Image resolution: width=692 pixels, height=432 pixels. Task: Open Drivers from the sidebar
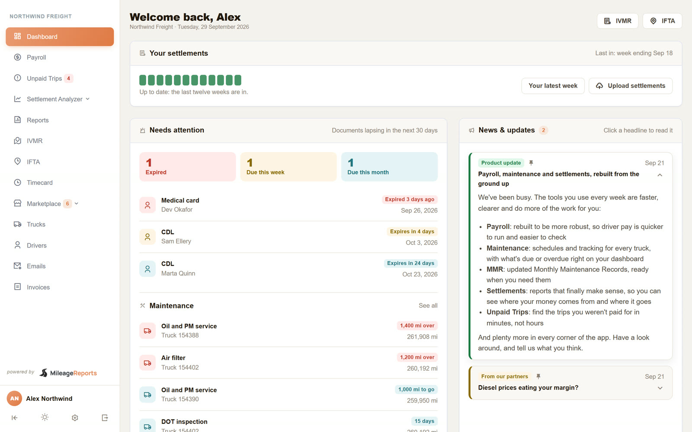point(60,245)
